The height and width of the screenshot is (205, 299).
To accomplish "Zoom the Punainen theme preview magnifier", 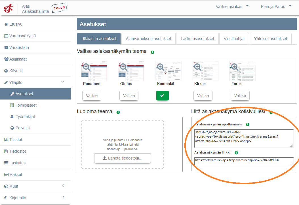I will 86,67.
